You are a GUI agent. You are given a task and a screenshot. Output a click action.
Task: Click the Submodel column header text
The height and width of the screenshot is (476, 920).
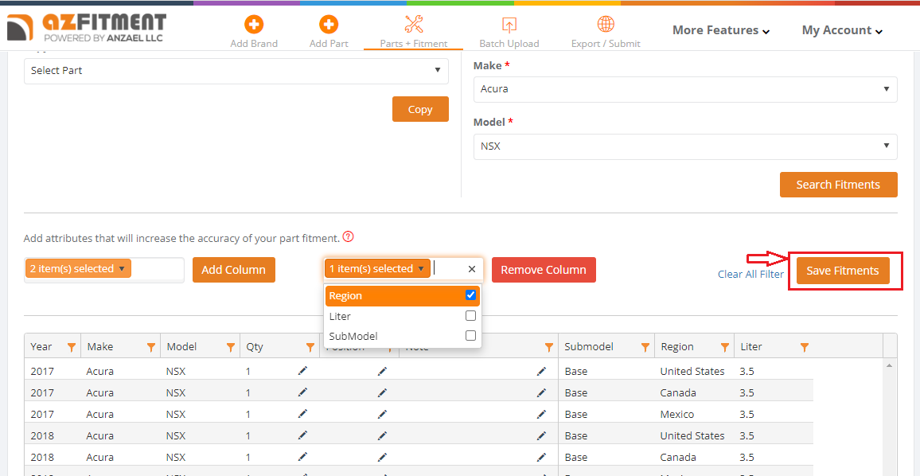pos(589,347)
